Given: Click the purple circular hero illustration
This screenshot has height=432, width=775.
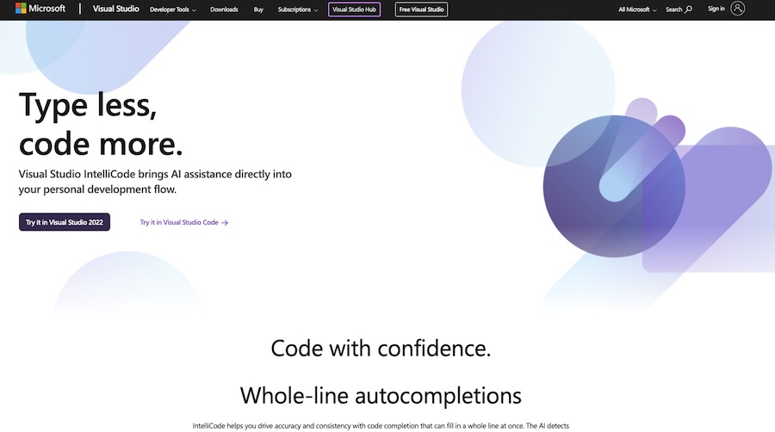Looking at the screenshot, I should click(x=603, y=185).
